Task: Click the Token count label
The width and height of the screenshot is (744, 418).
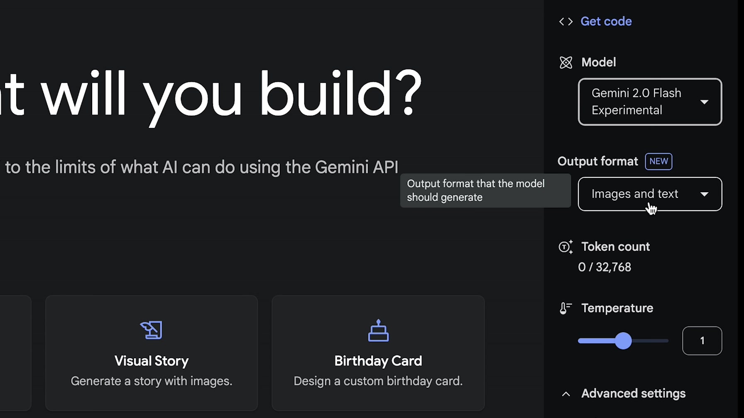Action: [615, 247]
